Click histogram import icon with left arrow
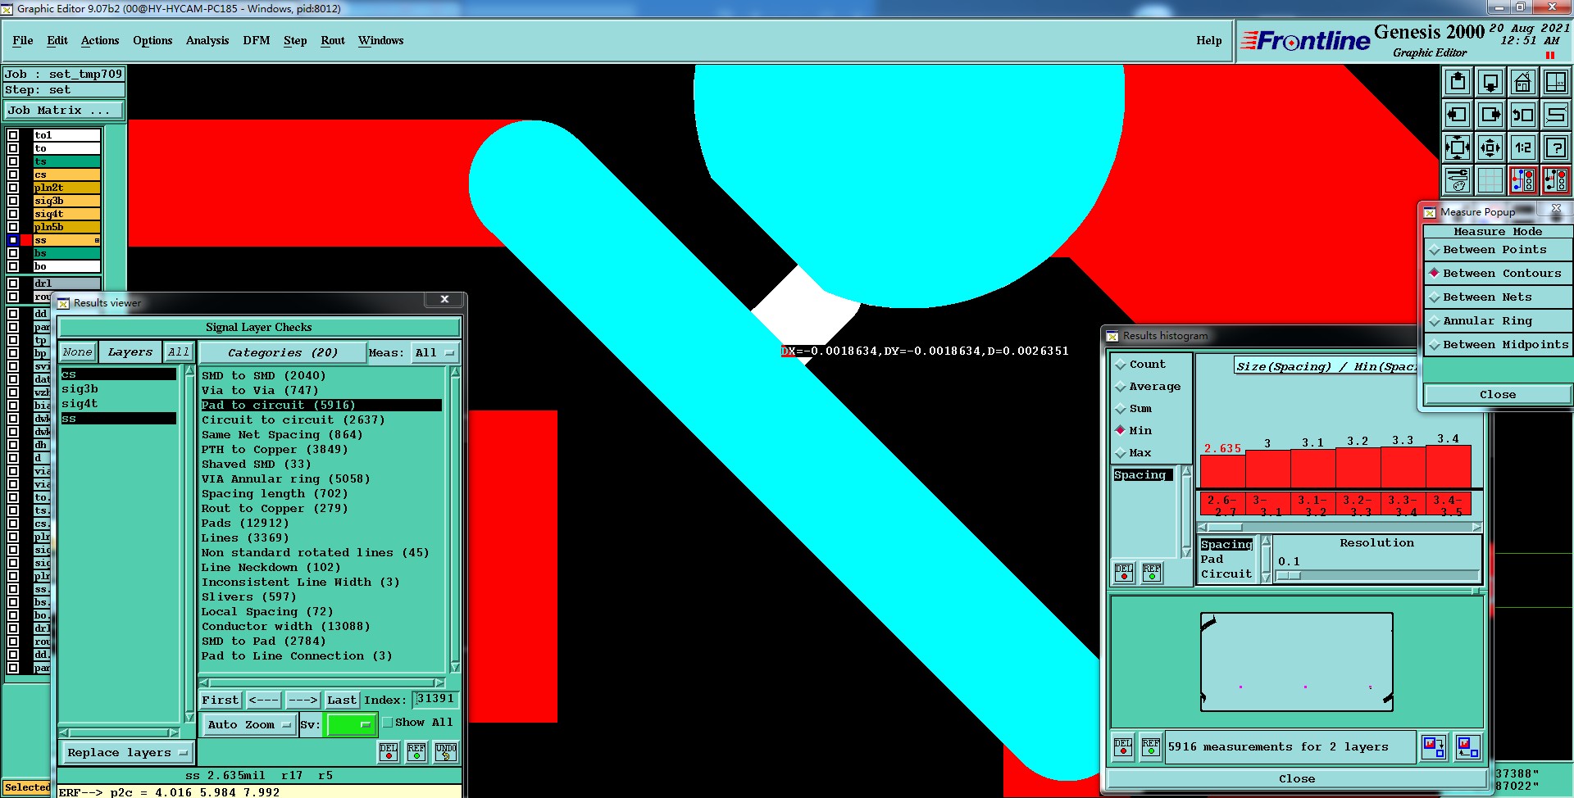This screenshot has width=1574, height=798. coord(1467,747)
